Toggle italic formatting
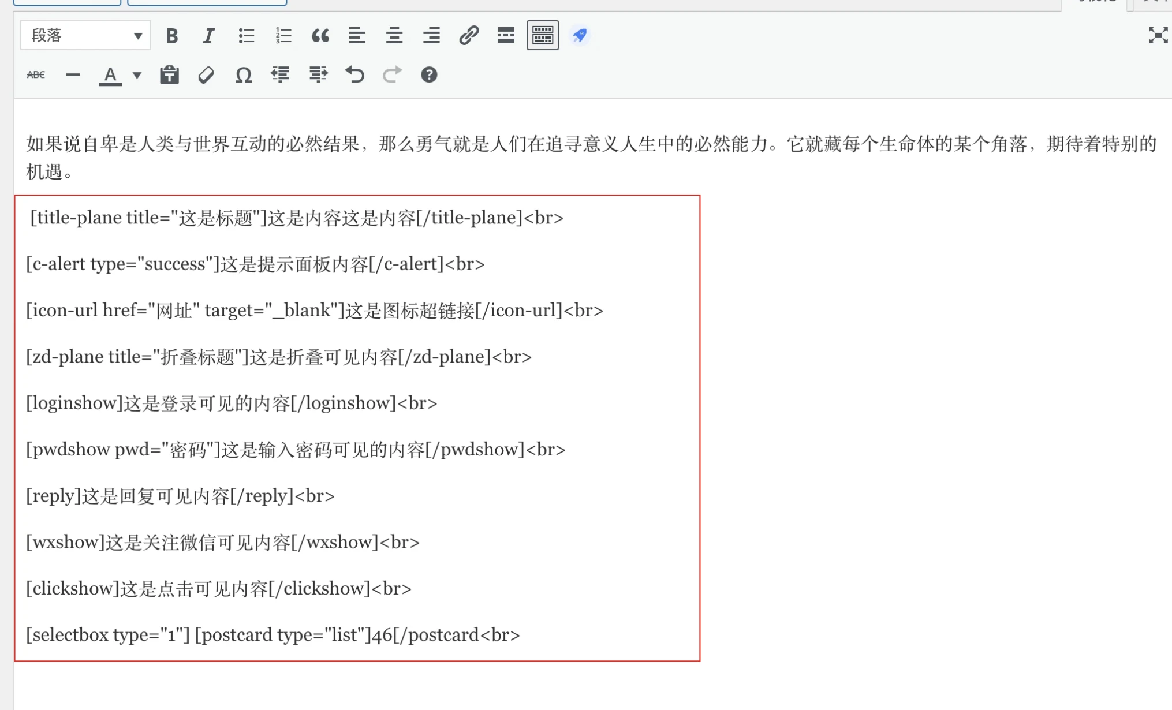 (208, 36)
